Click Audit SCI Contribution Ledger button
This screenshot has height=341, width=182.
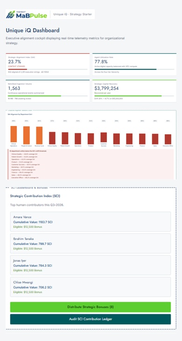click(91, 319)
